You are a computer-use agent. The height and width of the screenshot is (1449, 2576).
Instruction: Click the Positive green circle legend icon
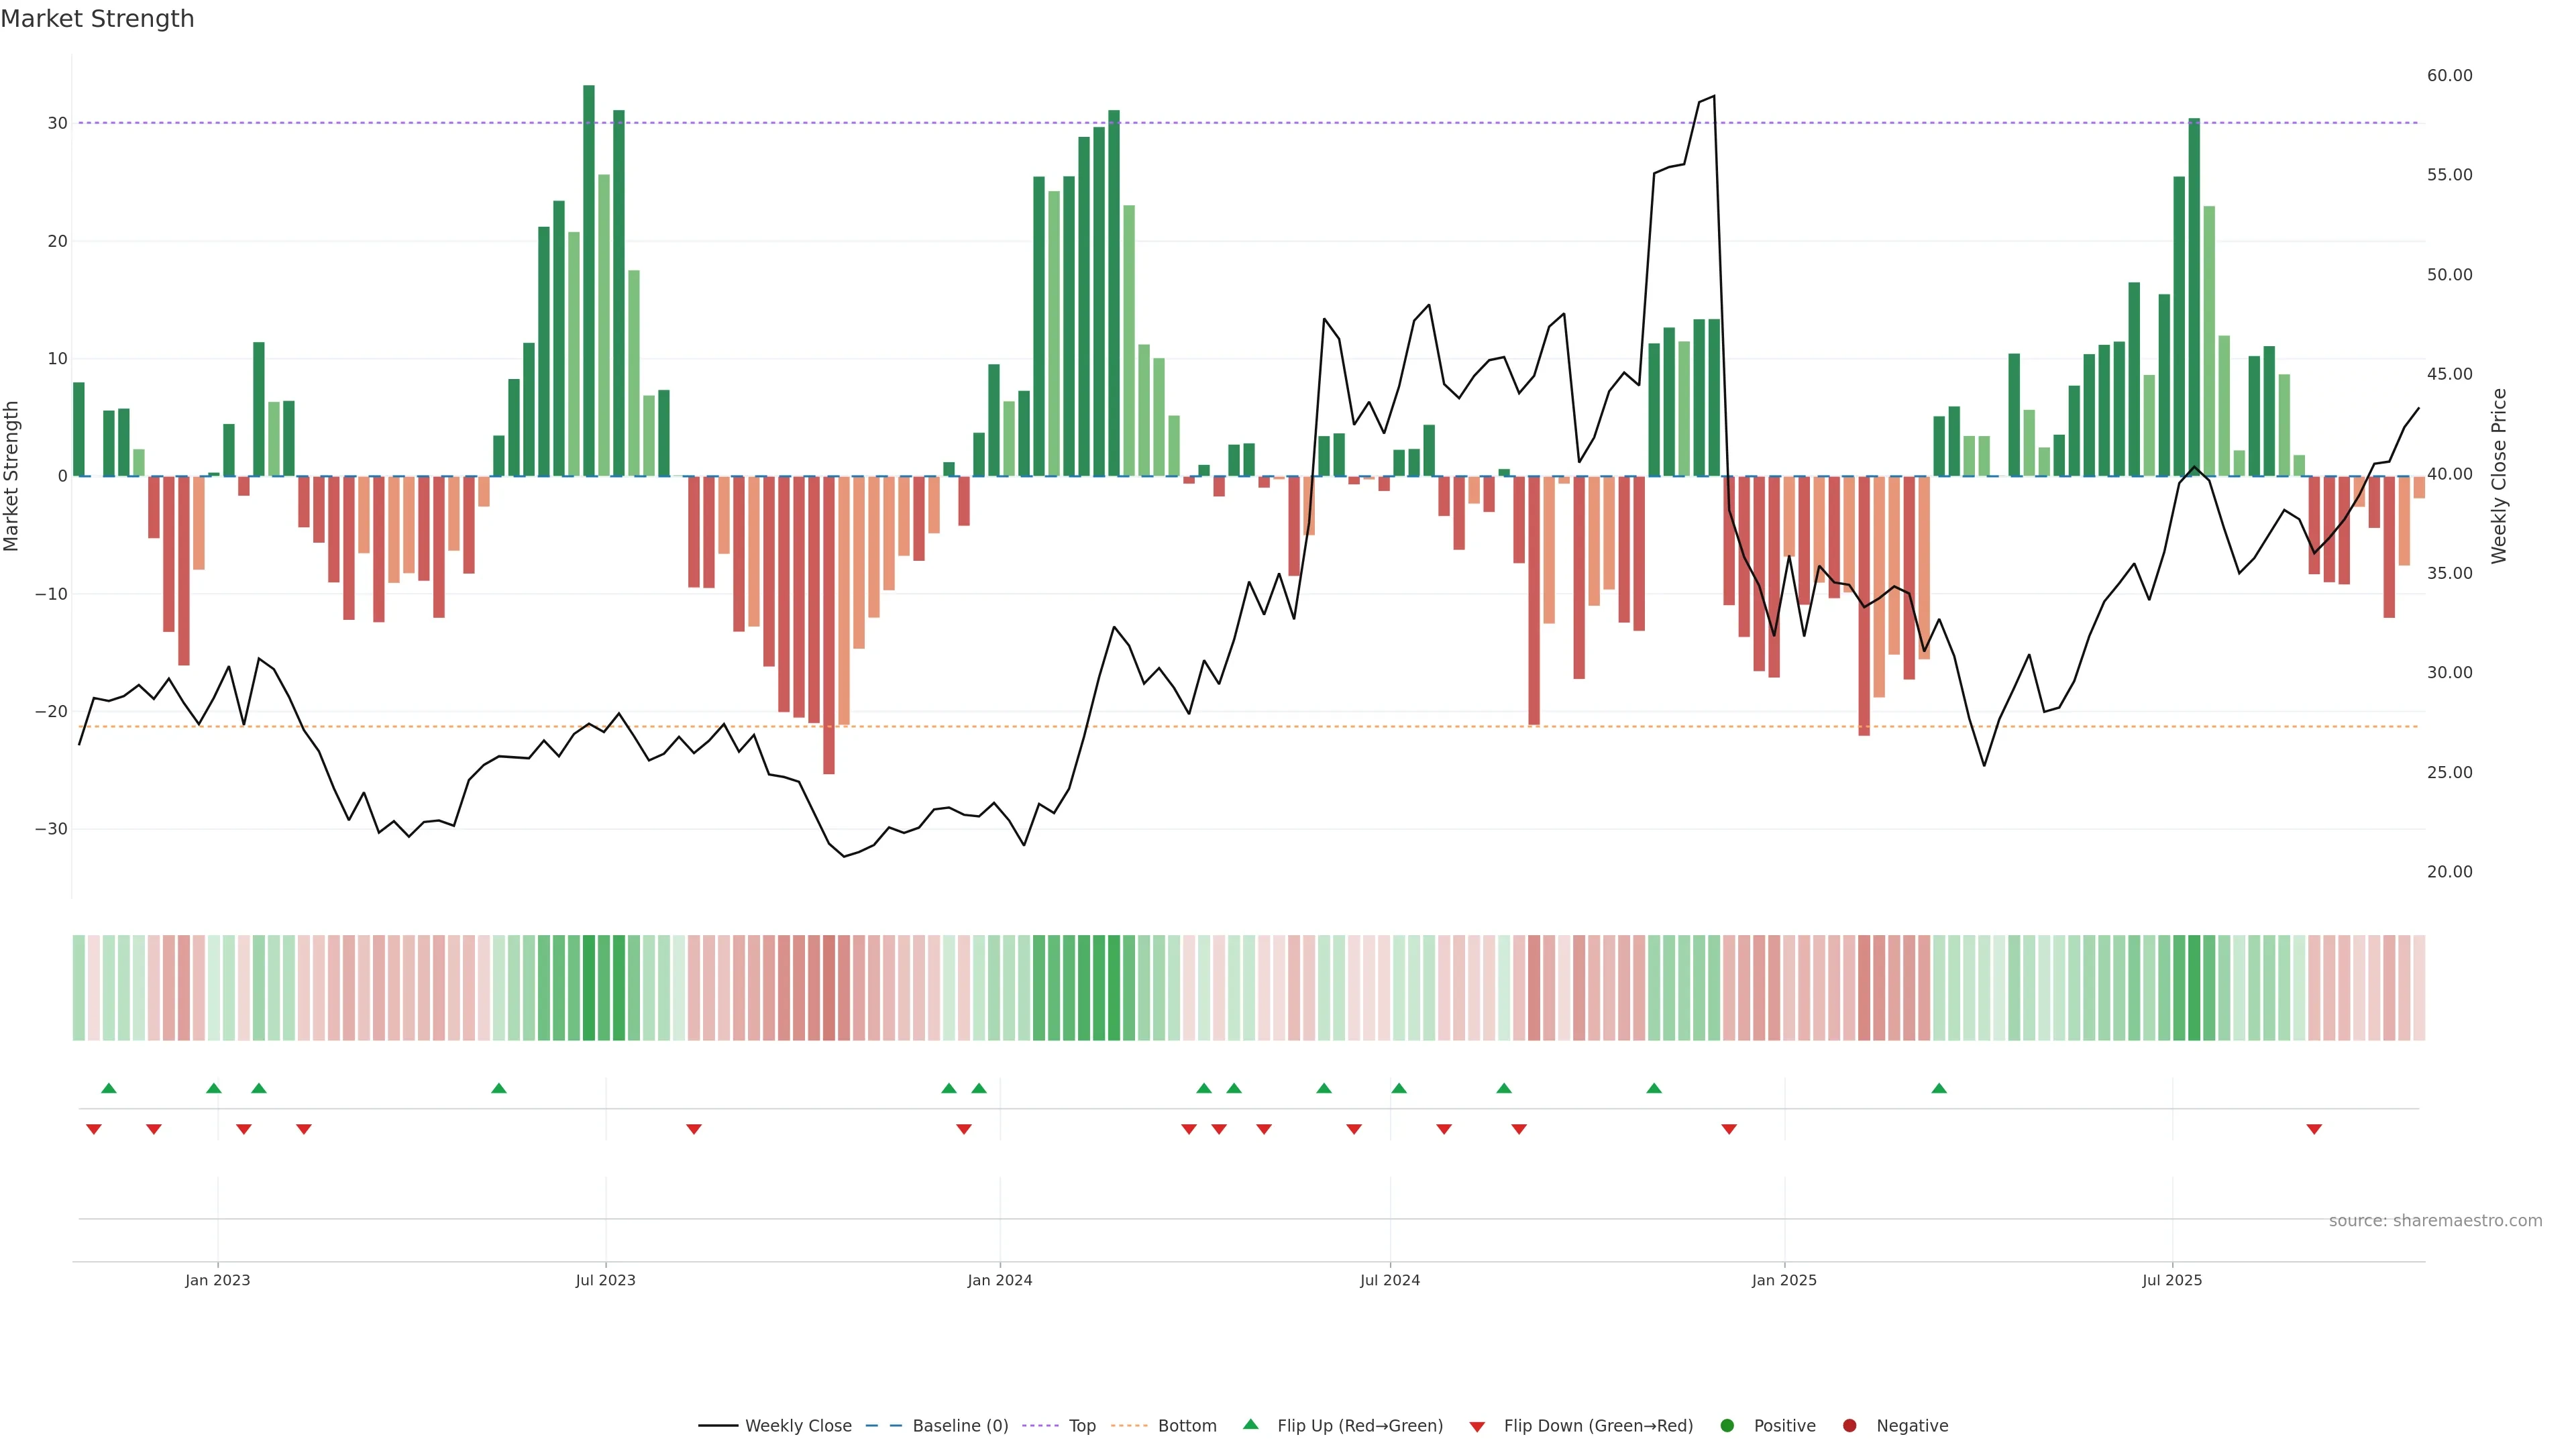pos(1727,1426)
